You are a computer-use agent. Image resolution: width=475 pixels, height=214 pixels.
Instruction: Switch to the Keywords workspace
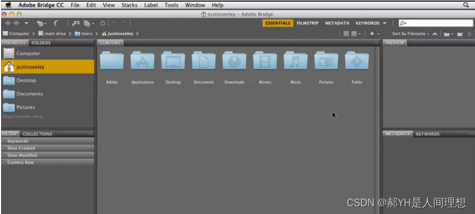pyautogui.click(x=367, y=23)
